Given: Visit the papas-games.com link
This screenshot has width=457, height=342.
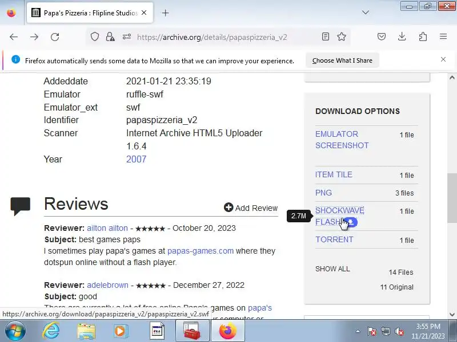Looking at the screenshot, I should coord(201,251).
